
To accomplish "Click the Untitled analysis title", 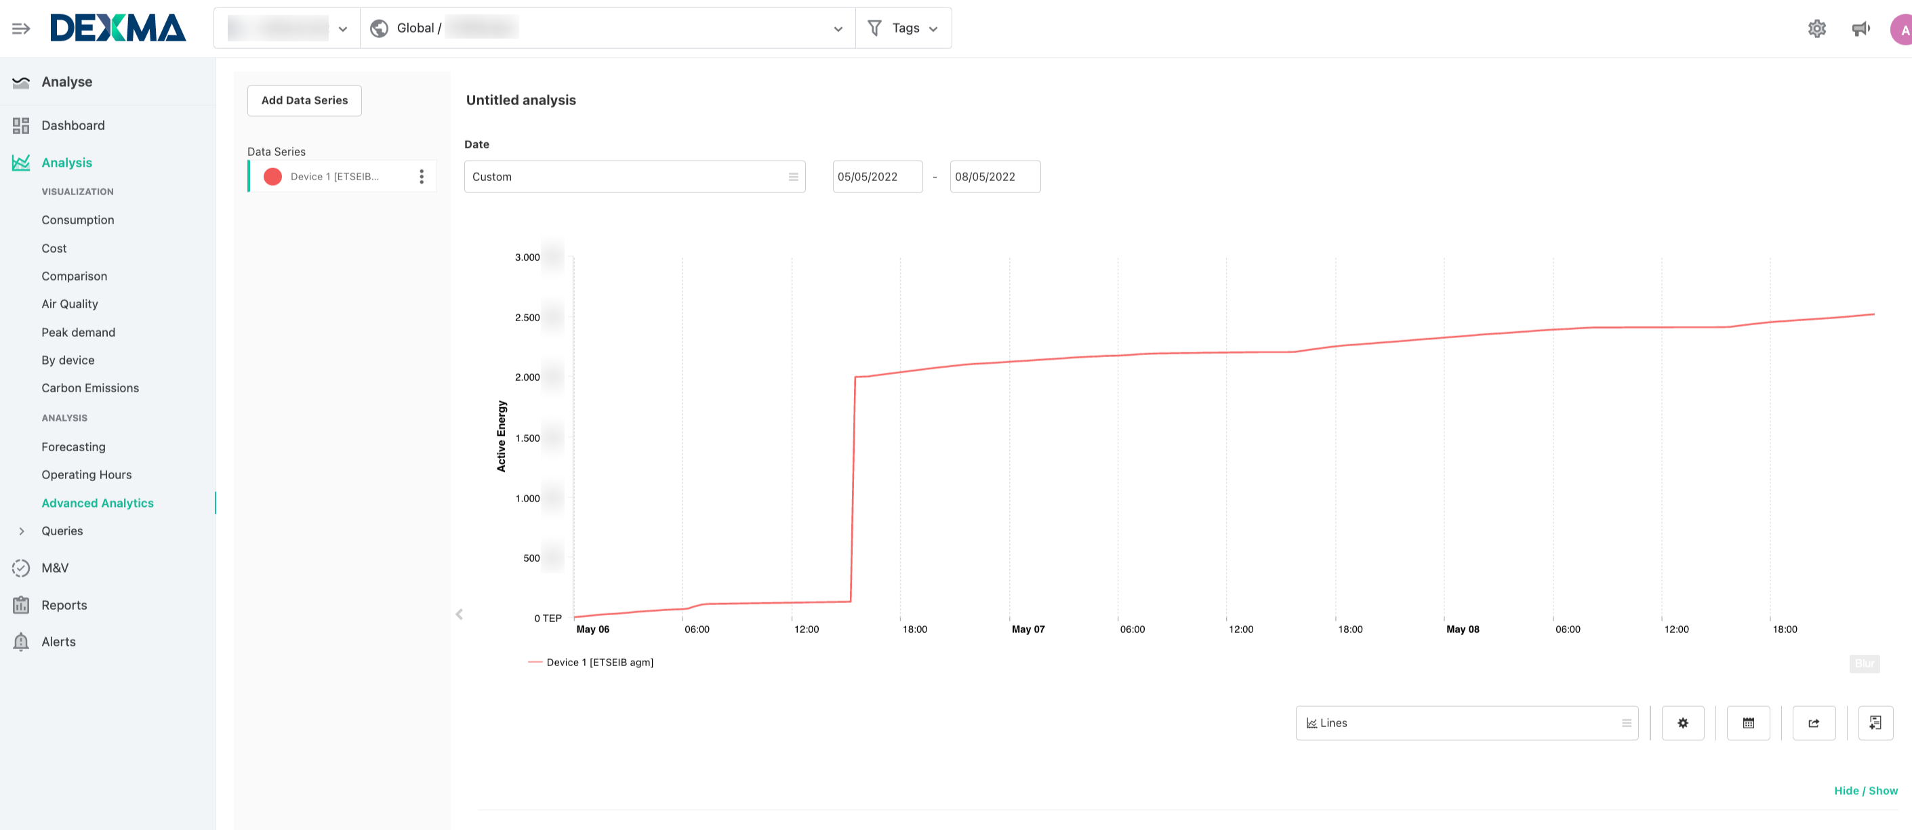I will [x=521, y=100].
